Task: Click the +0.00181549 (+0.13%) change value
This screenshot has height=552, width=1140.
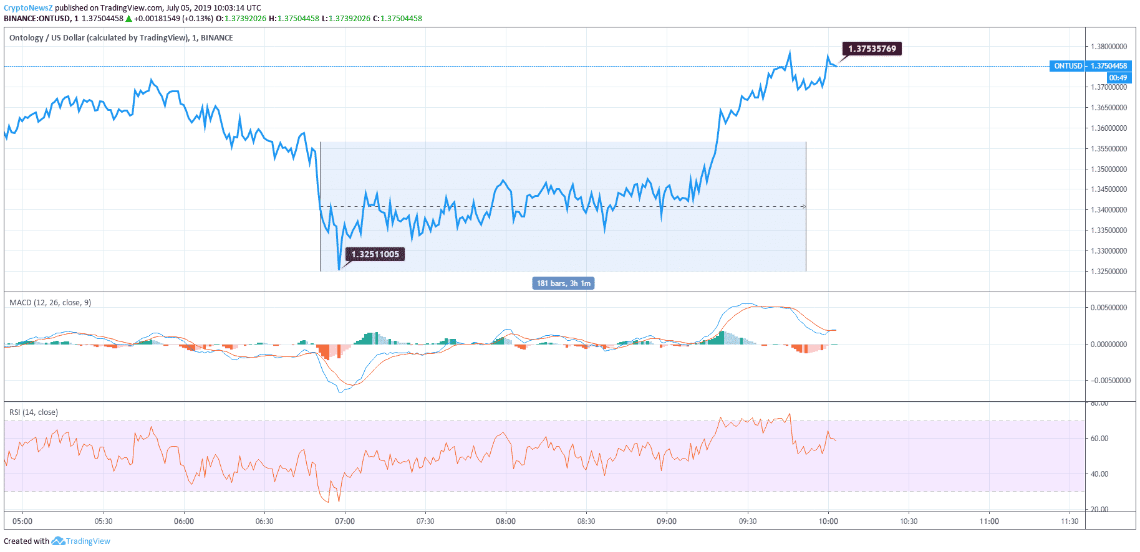Action: tap(173, 19)
